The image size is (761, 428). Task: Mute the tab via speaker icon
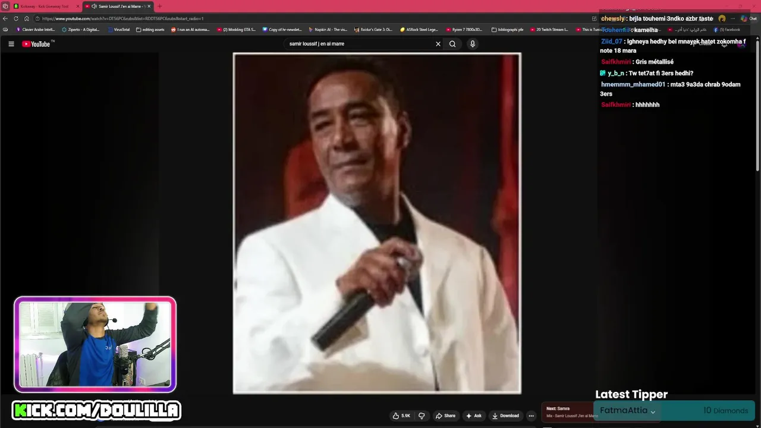[94, 6]
